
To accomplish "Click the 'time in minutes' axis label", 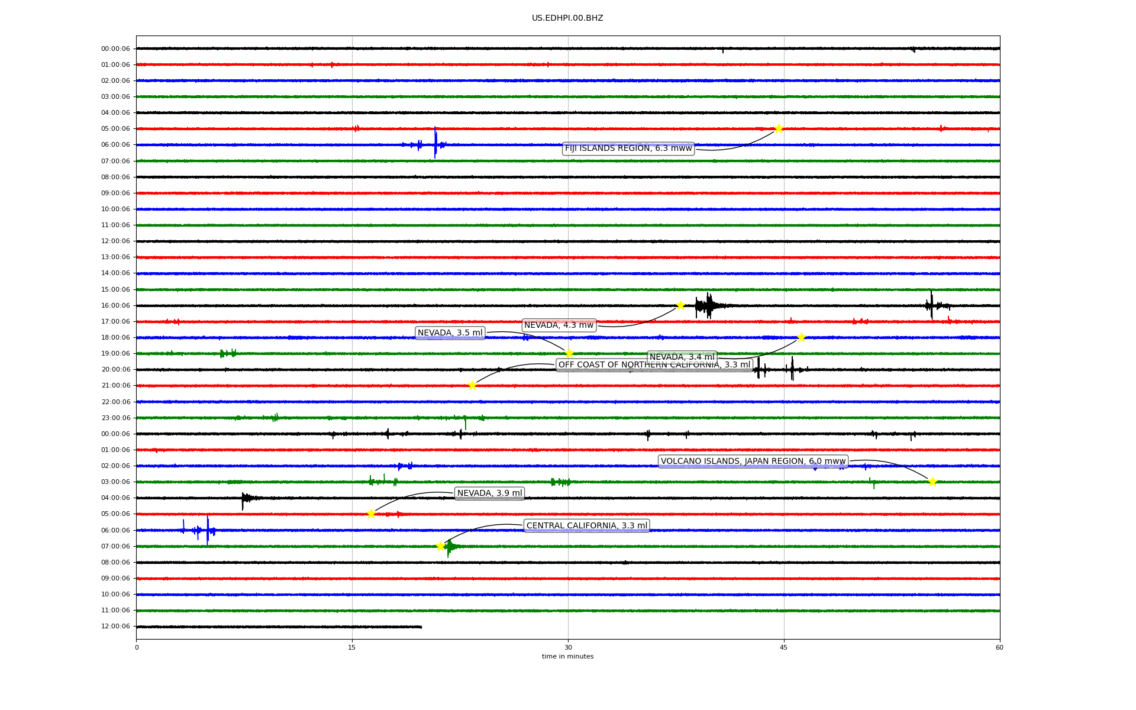I will [x=567, y=657].
